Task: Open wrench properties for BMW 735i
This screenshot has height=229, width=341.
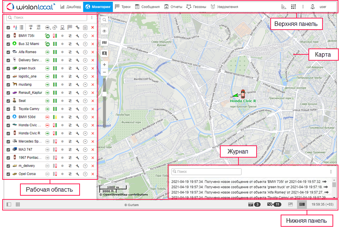Action: [77, 36]
